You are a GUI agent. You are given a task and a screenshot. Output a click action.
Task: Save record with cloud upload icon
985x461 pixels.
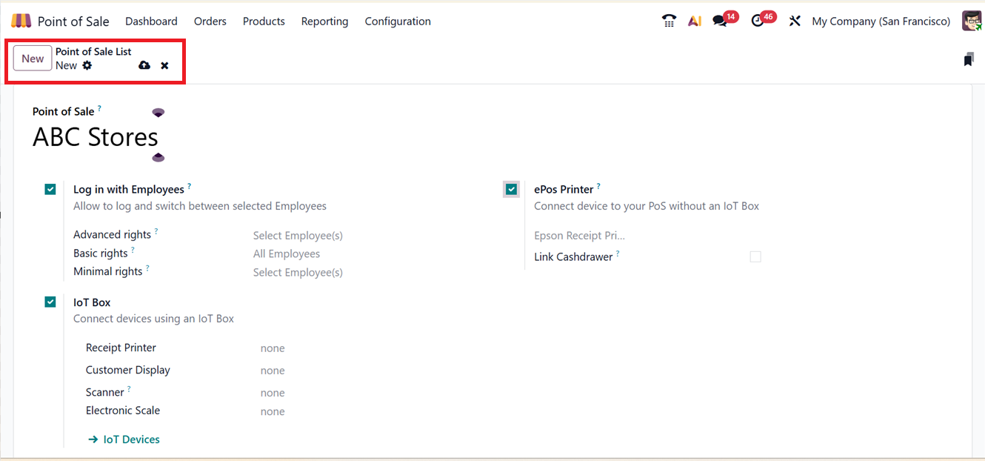(x=144, y=65)
